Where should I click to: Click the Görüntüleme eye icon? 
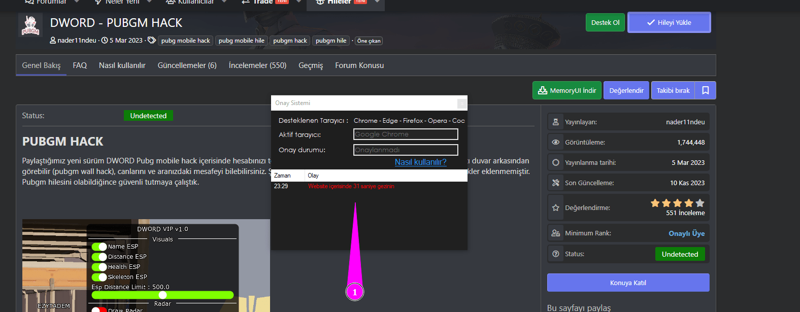tap(556, 142)
